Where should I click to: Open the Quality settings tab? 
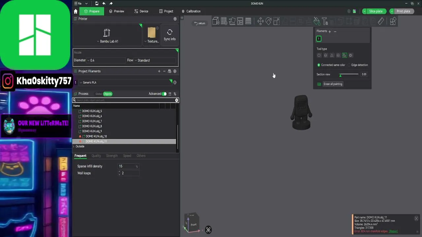pos(96,156)
